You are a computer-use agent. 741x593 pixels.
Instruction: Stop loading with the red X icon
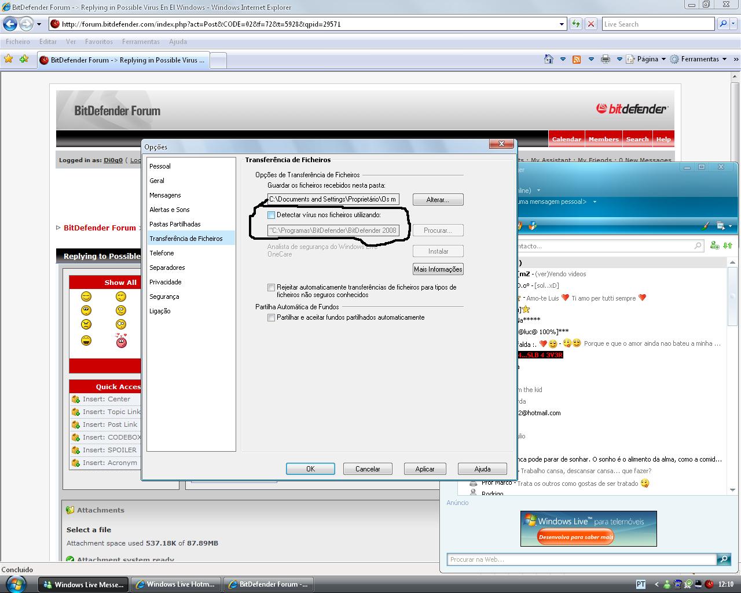(591, 24)
